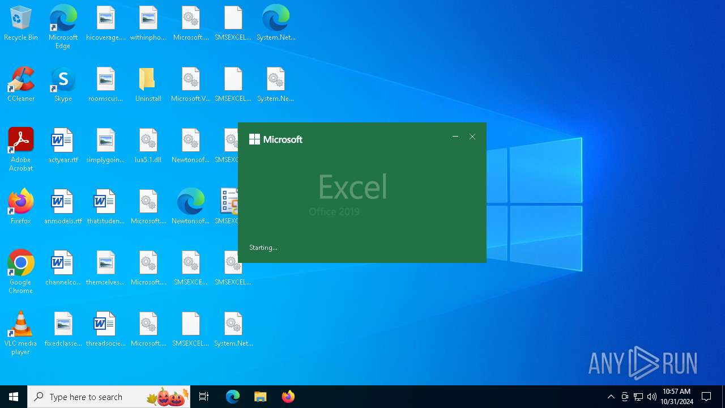Select the threadsocie Word document icon
725x408 pixels.
(106, 330)
